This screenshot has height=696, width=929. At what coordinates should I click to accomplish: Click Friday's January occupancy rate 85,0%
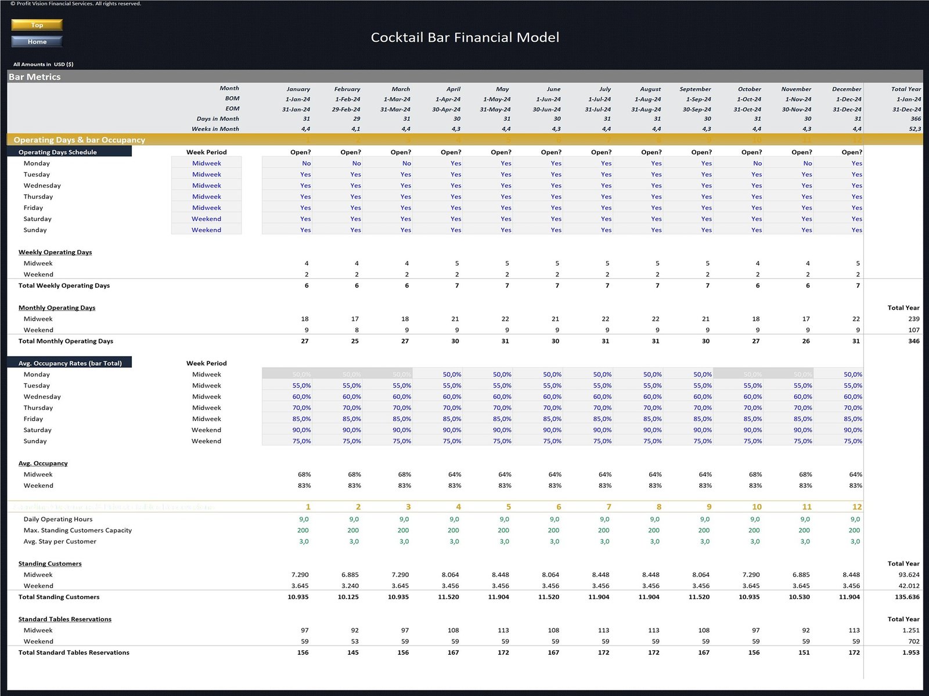point(287,419)
